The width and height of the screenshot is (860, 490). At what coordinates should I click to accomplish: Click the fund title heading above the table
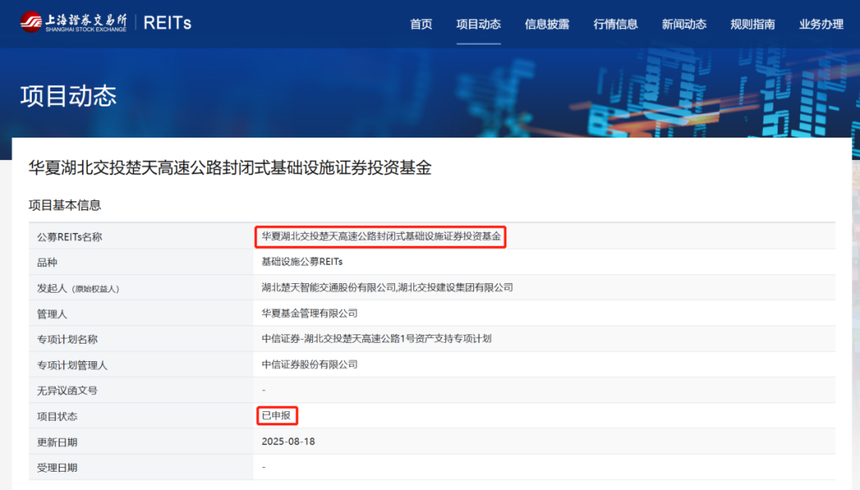230,168
